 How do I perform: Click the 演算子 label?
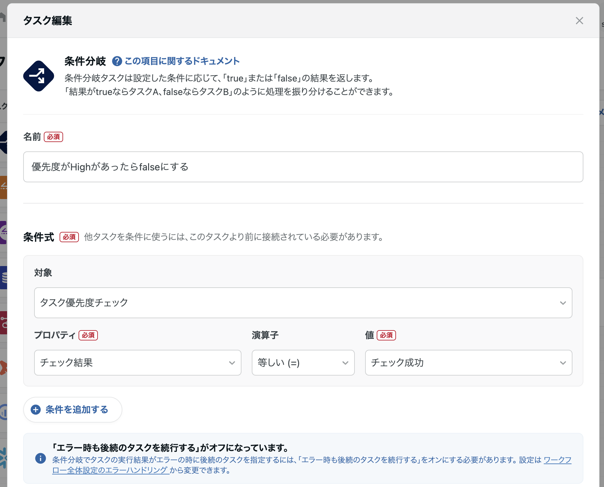pos(265,335)
